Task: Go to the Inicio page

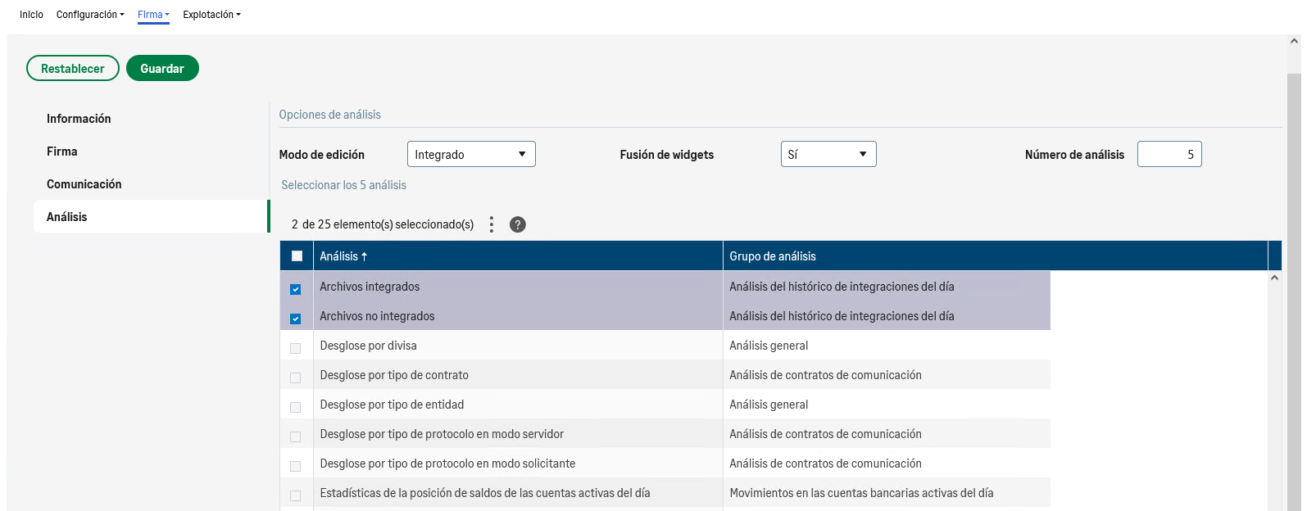Action: (31, 15)
